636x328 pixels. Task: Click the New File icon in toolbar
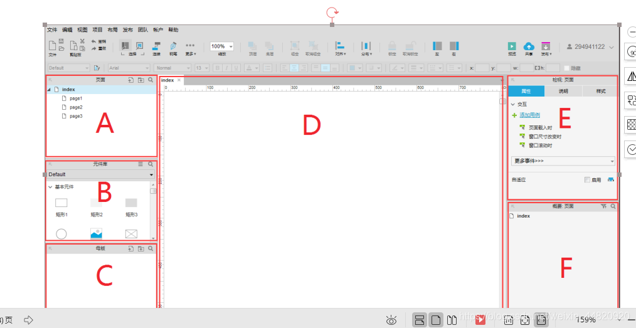[52, 46]
